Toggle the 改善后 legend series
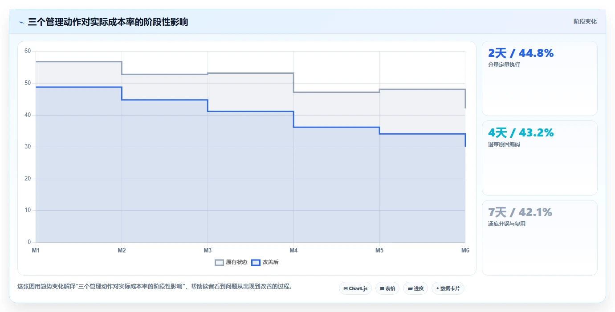The image size is (615, 312). coord(265,262)
